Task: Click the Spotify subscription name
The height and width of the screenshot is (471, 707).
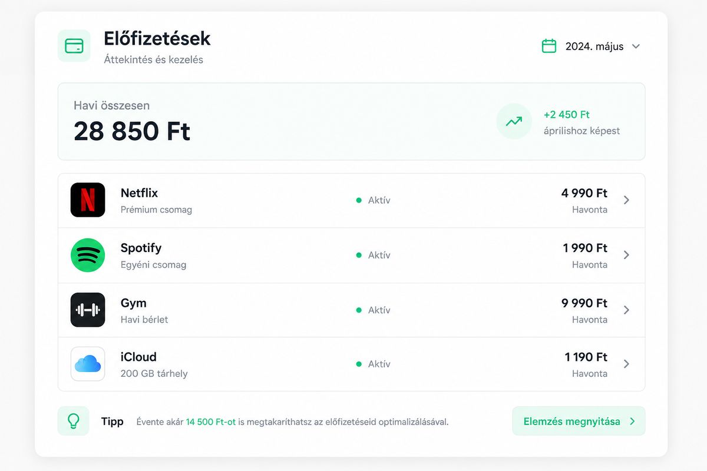Action: pos(141,248)
